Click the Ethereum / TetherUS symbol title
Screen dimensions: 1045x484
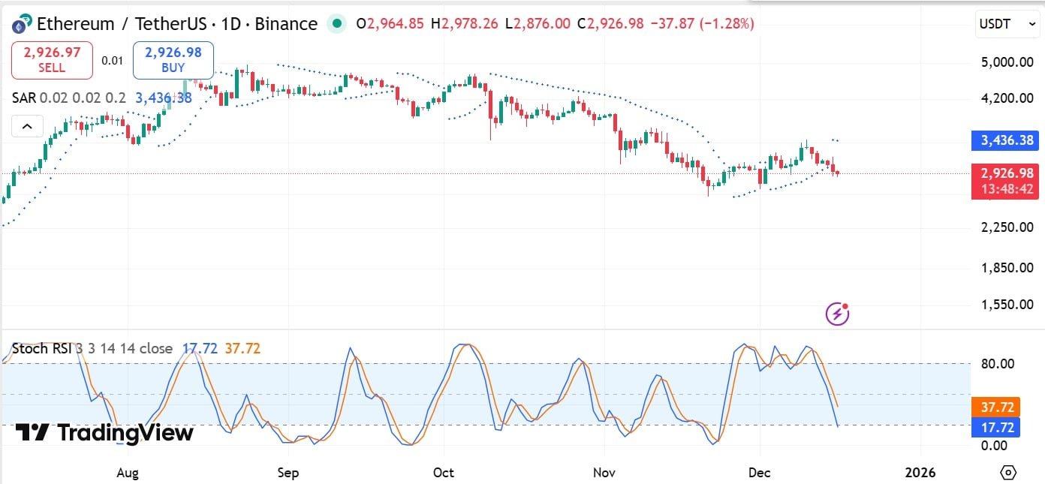pyautogui.click(x=123, y=24)
